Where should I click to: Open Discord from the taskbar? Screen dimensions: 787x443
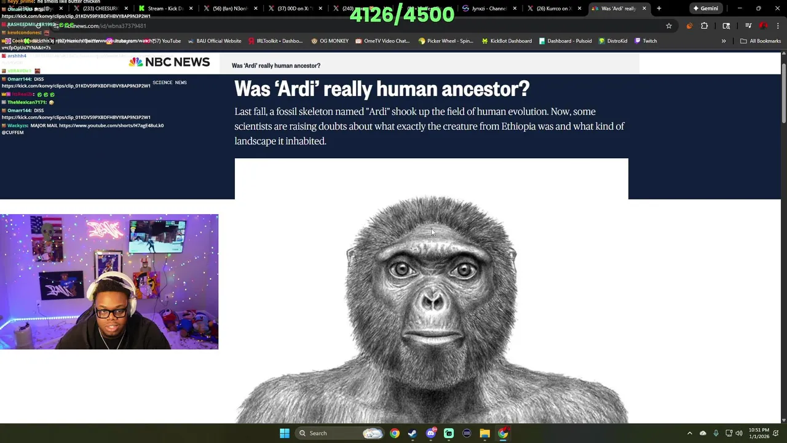pyautogui.click(x=430, y=433)
